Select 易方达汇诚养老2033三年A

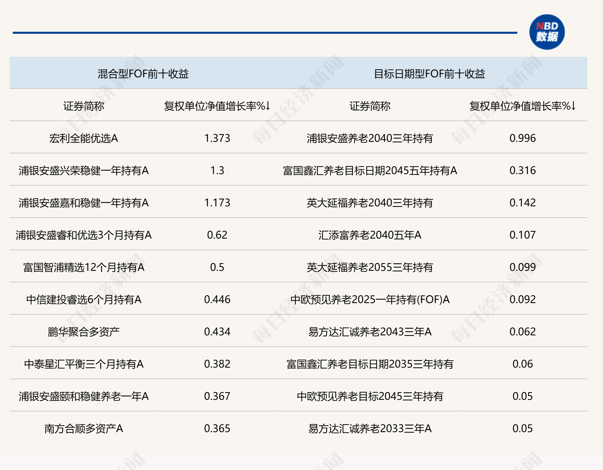[370, 429]
